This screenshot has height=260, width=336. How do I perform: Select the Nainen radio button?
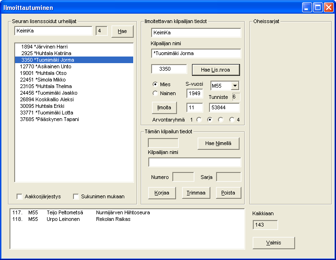155,93
